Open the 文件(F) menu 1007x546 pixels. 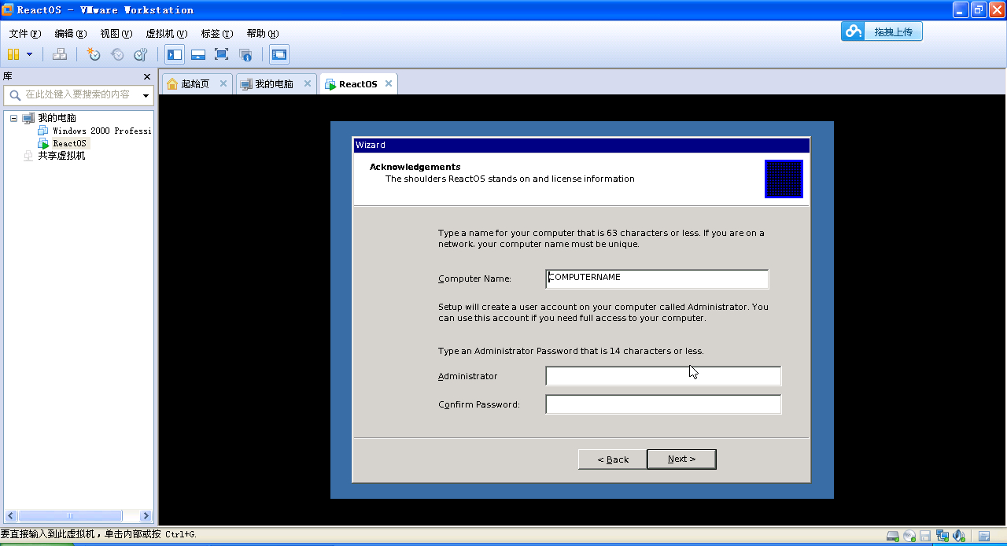pos(24,34)
